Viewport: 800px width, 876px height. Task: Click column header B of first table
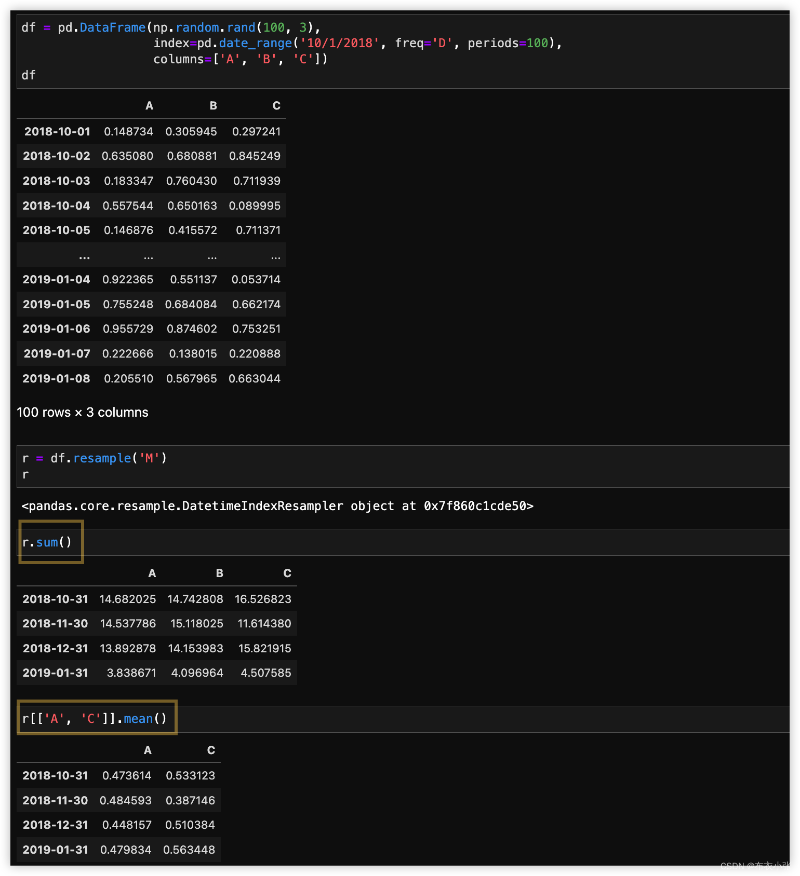(214, 106)
